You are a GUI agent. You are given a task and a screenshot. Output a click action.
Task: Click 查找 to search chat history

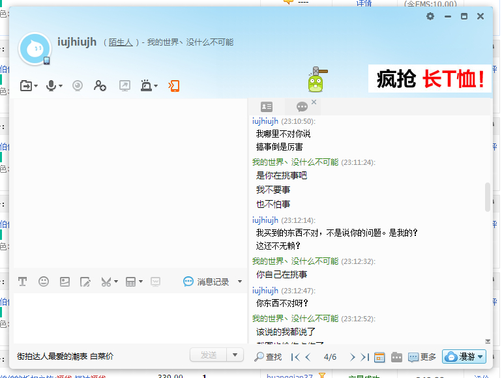point(268,356)
